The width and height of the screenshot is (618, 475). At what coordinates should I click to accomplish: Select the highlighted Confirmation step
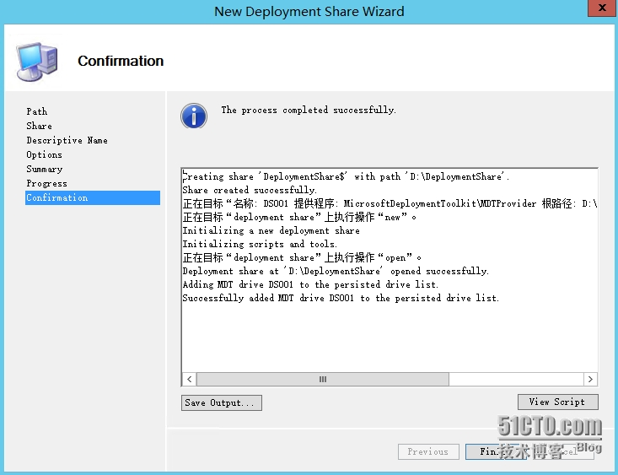tap(93, 197)
